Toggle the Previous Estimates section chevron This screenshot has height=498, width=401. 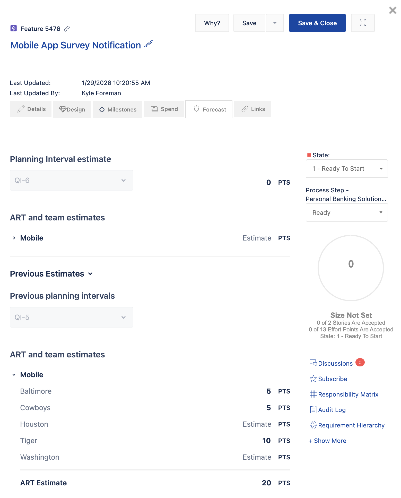(90, 274)
